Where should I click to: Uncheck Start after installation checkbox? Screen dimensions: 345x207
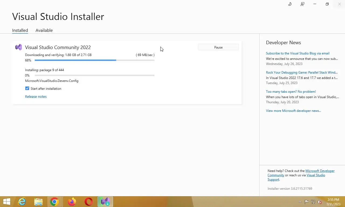click(27, 88)
